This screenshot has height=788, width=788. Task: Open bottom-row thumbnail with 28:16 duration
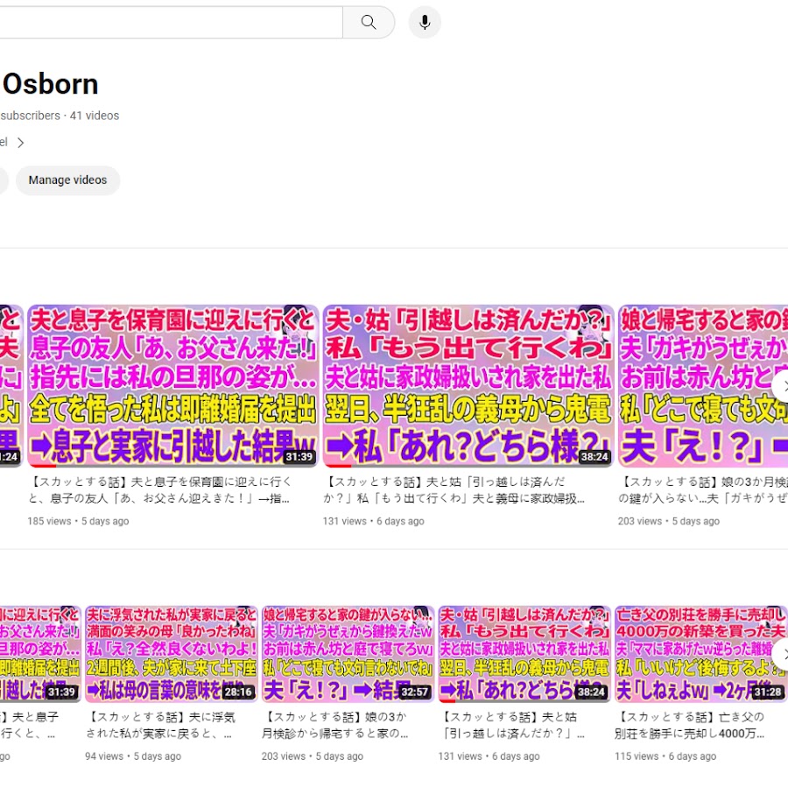(x=171, y=654)
